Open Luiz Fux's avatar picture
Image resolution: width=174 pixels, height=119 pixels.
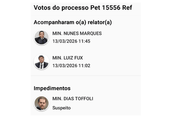pyautogui.click(x=41, y=62)
